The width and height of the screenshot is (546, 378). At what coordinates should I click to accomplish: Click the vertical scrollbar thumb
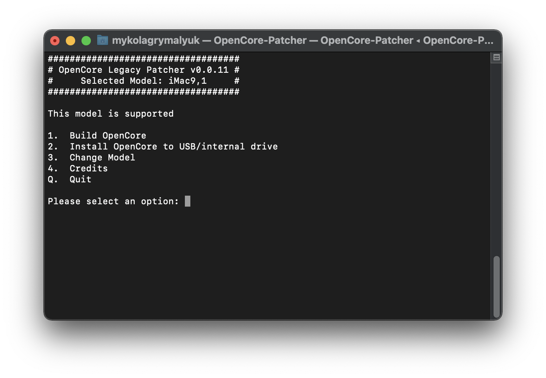[x=496, y=286]
